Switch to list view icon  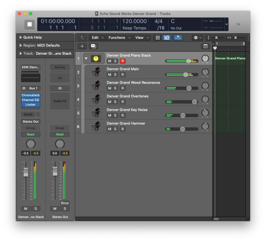coord(166,38)
